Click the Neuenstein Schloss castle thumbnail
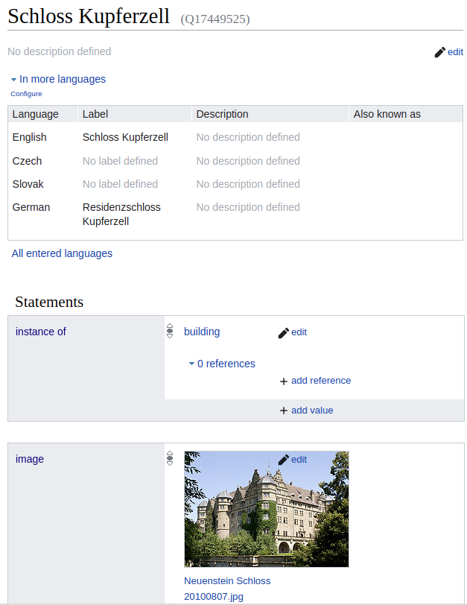The image size is (467, 605). click(x=267, y=509)
